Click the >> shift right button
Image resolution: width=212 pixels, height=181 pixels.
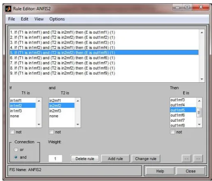pos(198,159)
